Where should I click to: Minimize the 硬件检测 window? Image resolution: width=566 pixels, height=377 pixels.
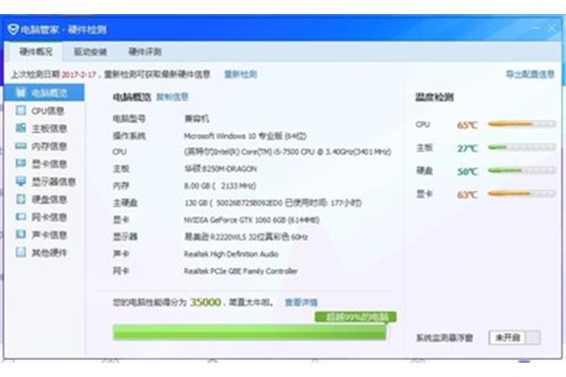(x=536, y=27)
